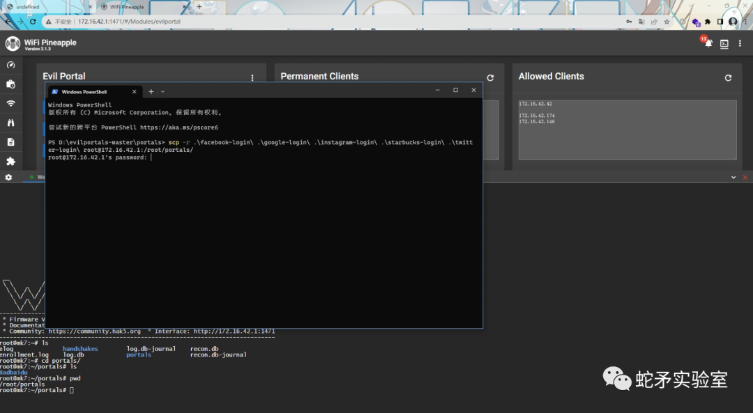Collapse the web terminal panel chevron
This screenshot has width=753, height=413.
[x=733, y=178]
